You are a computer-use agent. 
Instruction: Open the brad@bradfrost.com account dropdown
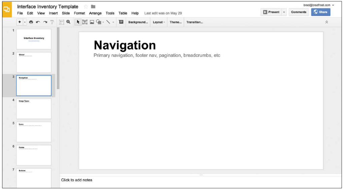pos(319,5)
